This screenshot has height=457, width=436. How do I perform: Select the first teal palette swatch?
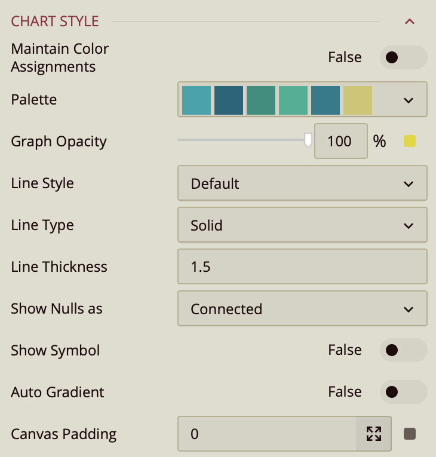point(196,100)
